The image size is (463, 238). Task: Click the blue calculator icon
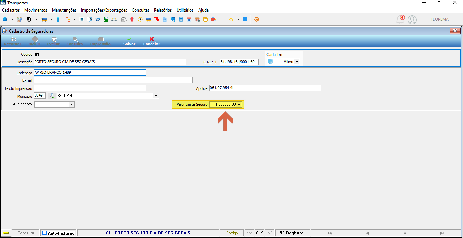pyautogui.click(x=181, y=19)
